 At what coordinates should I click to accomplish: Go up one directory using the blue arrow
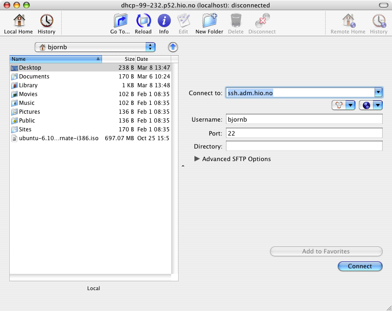pyautogui.click(x=173, y=47)
